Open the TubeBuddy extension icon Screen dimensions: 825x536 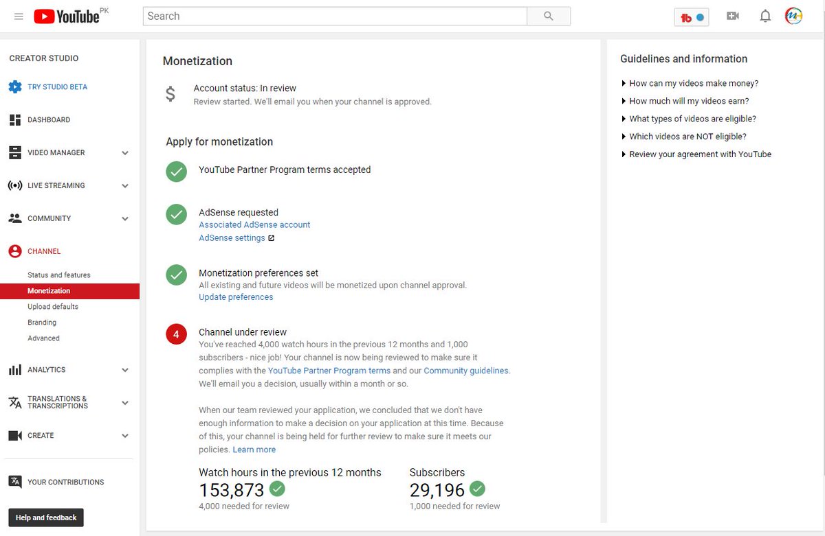coord(692,17)
